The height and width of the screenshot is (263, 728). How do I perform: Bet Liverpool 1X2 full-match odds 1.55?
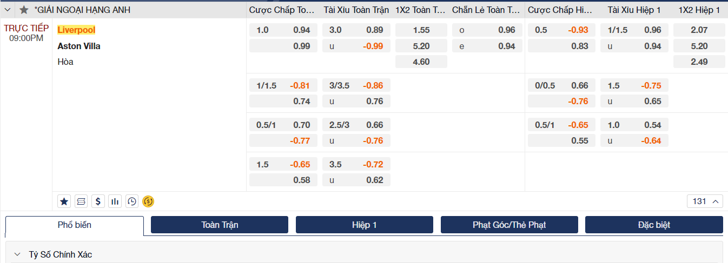point(421,30)
